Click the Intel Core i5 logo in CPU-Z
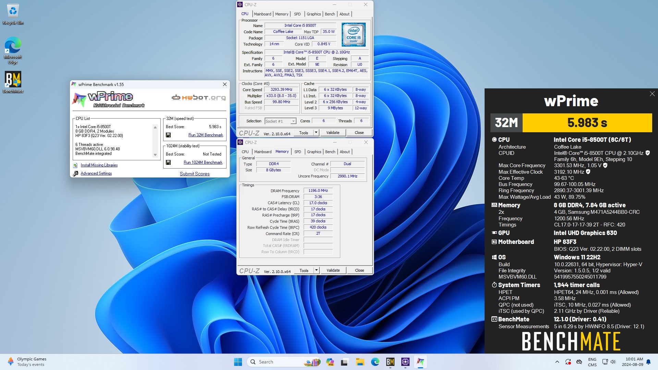Image resolution: width=658 pixels, height=370 pixels. [x=354, y=34]
